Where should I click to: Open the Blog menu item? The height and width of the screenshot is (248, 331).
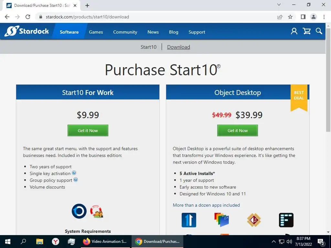click(174, 32)
